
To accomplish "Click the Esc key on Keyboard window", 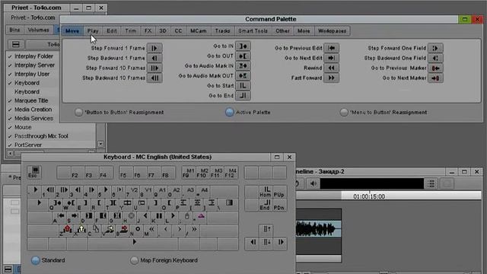I will pos(33,172).
